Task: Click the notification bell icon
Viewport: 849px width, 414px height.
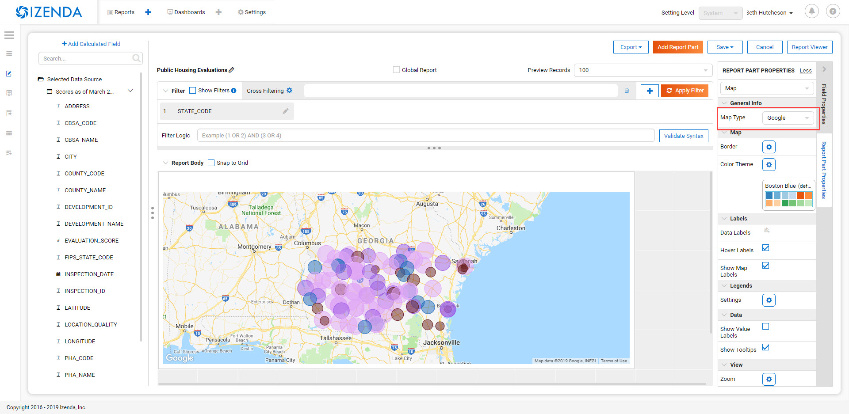Action: 811,11
